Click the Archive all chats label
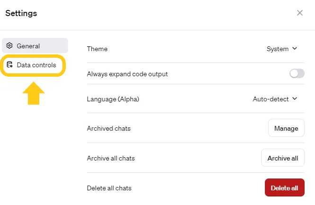This screenshot has height=205, width=315. [111, 158]
